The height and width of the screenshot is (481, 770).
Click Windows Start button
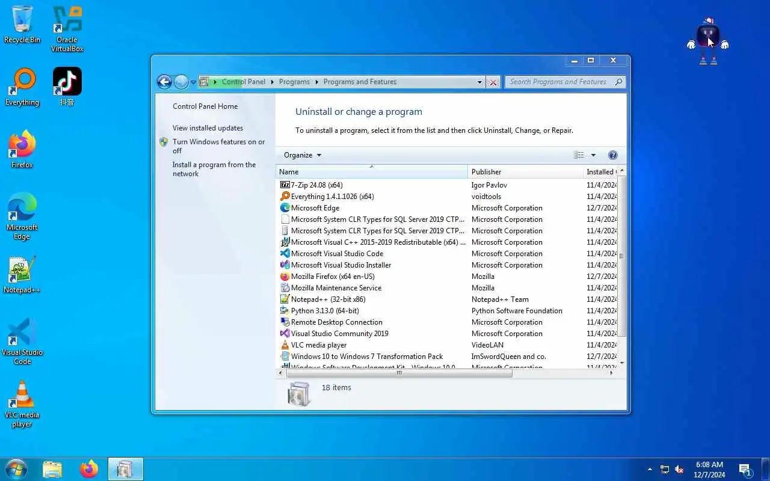click(x=16, y=469)
